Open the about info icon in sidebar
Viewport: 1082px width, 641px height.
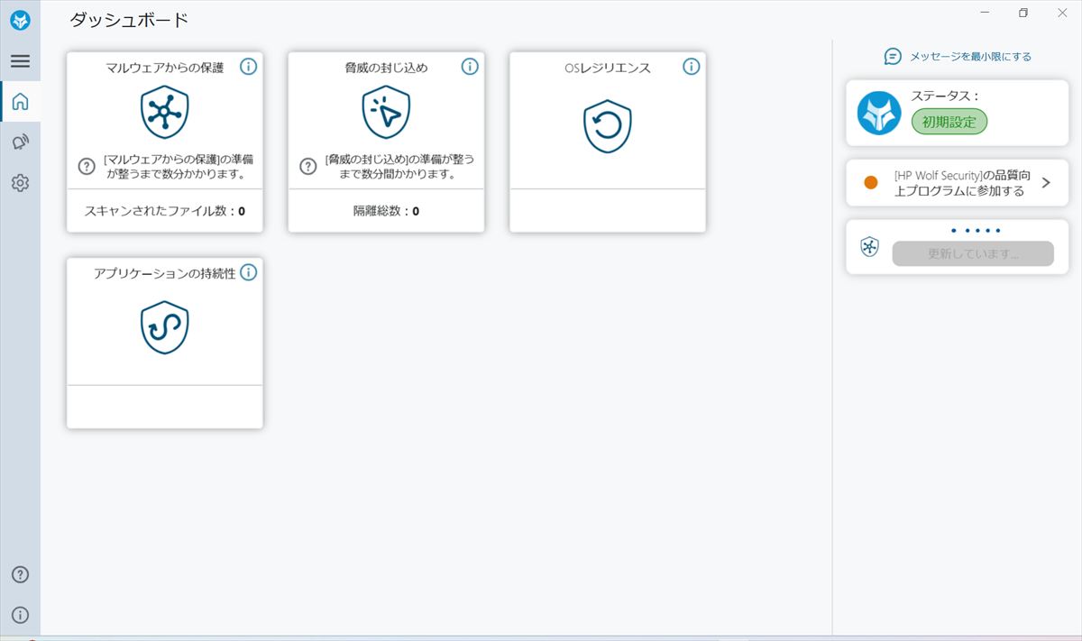[20, 615]
